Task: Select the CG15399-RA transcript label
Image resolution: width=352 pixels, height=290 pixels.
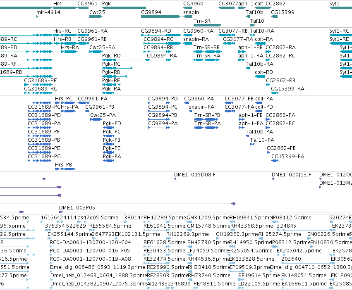Action: (x=287, y=88)
